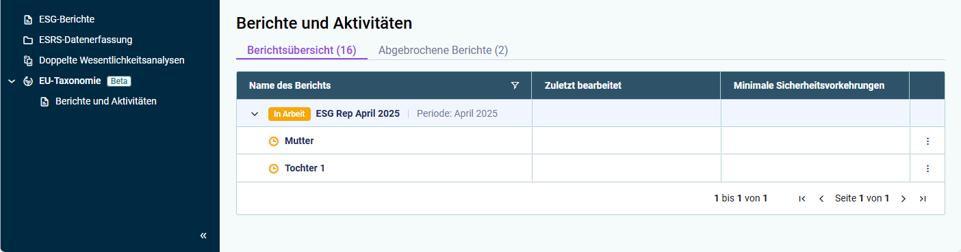Viewport: 961px width, 252px height.
Task: Jump to the first page arrow
Action: tap(802, 199)
